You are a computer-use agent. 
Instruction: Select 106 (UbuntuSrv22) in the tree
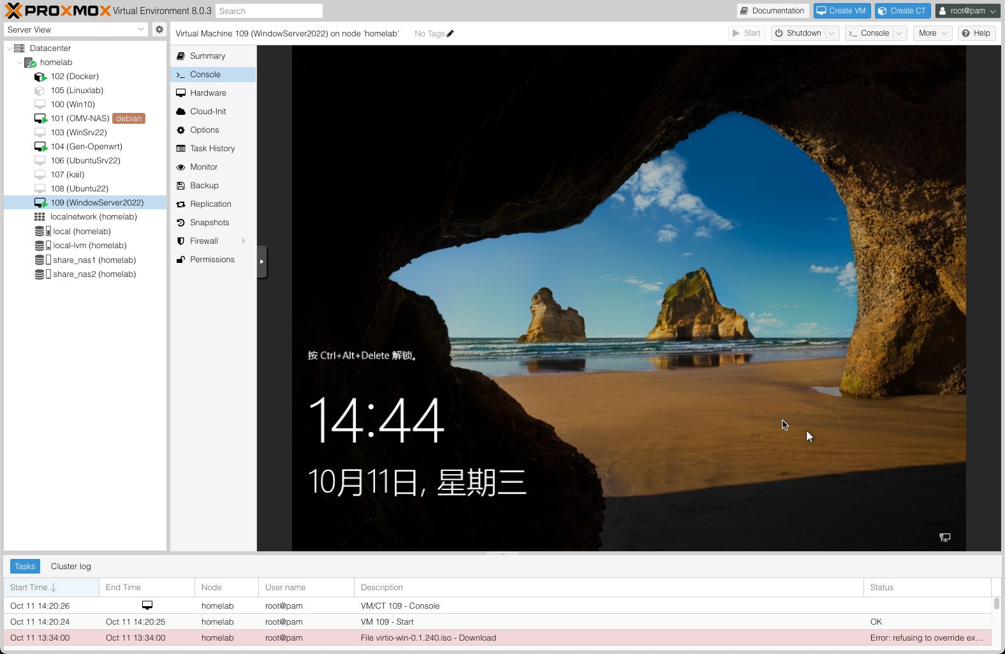tap(85, 161)
